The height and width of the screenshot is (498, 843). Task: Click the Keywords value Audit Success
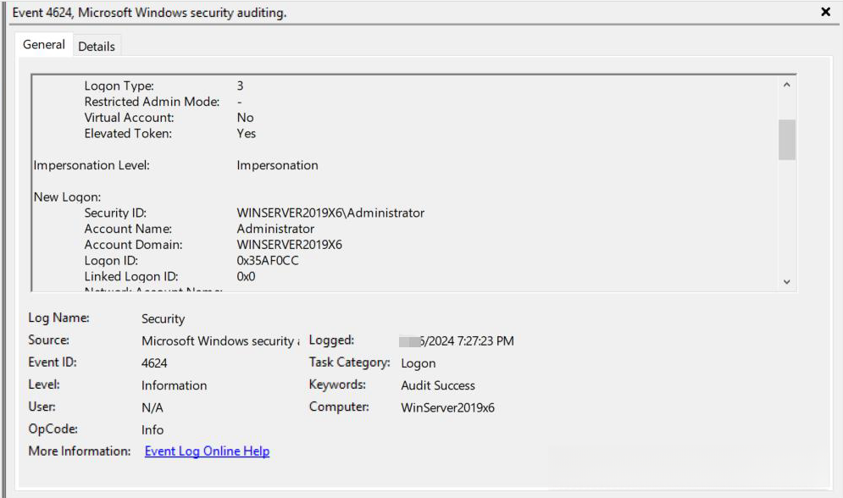pos(438,385)
